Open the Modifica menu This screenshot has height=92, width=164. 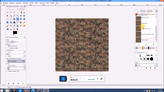point(6,3)
